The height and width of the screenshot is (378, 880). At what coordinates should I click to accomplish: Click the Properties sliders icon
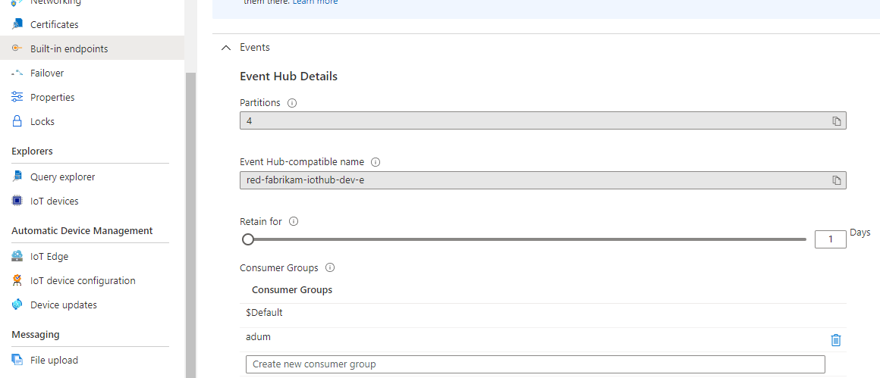tap(17, 97)
